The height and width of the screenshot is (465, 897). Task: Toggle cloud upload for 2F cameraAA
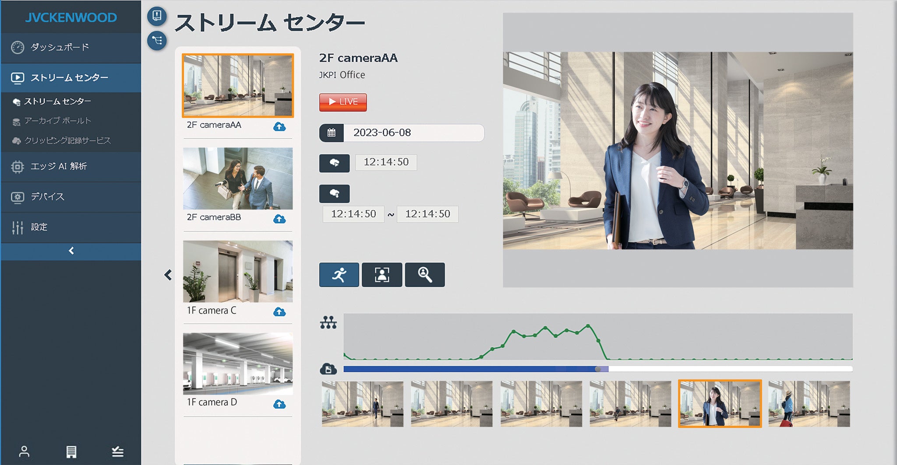(x=280, y=126)
